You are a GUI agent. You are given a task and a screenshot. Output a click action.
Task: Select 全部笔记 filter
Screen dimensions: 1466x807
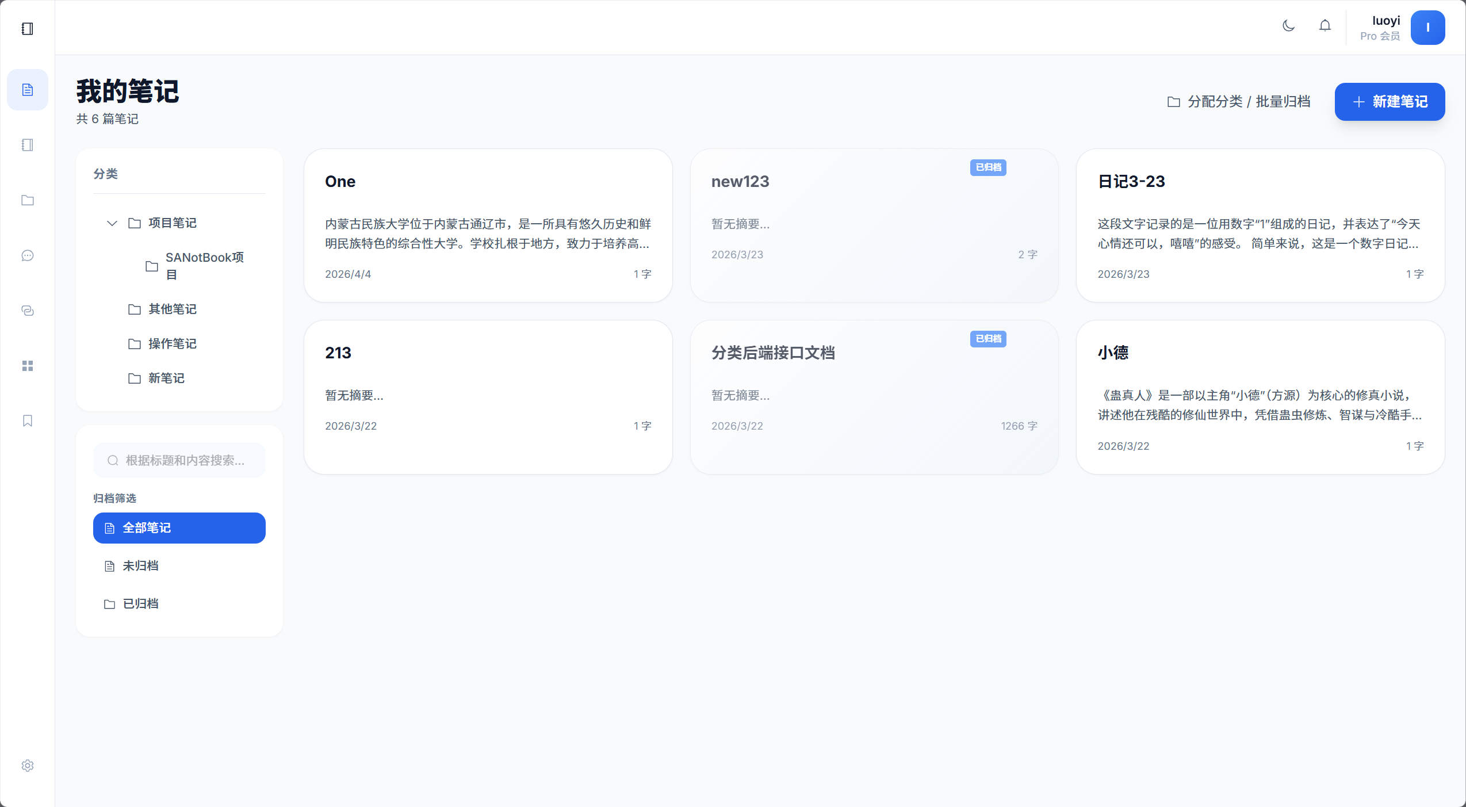pos(179,528)
